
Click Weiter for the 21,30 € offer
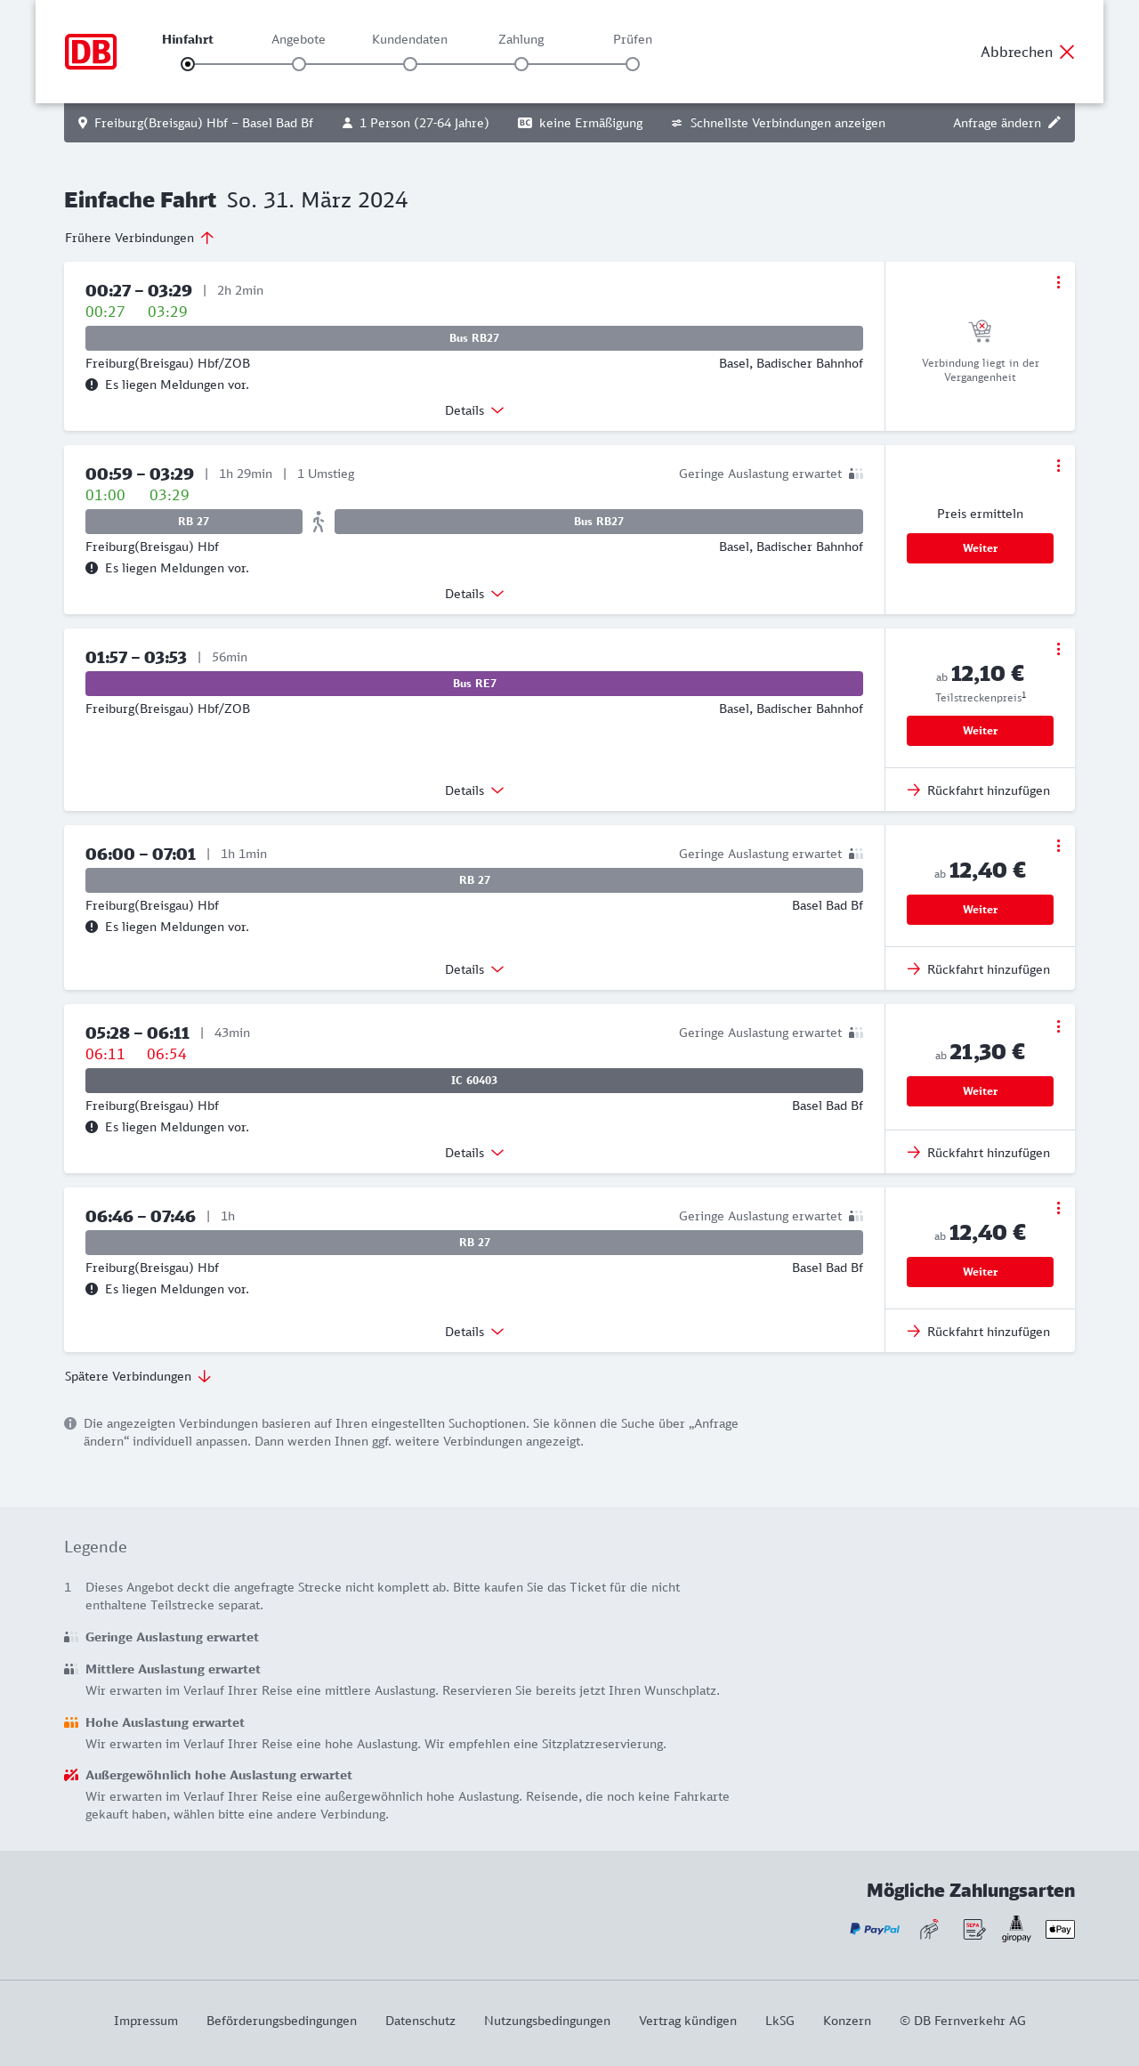[980, 1091]
